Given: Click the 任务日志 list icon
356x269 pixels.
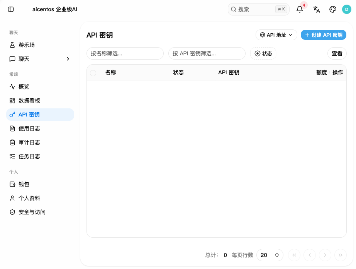Looking at the screenshot, I should [12, 156].
